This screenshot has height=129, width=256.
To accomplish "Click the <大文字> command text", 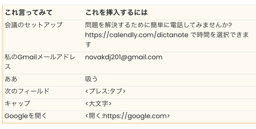I will 98,104.
